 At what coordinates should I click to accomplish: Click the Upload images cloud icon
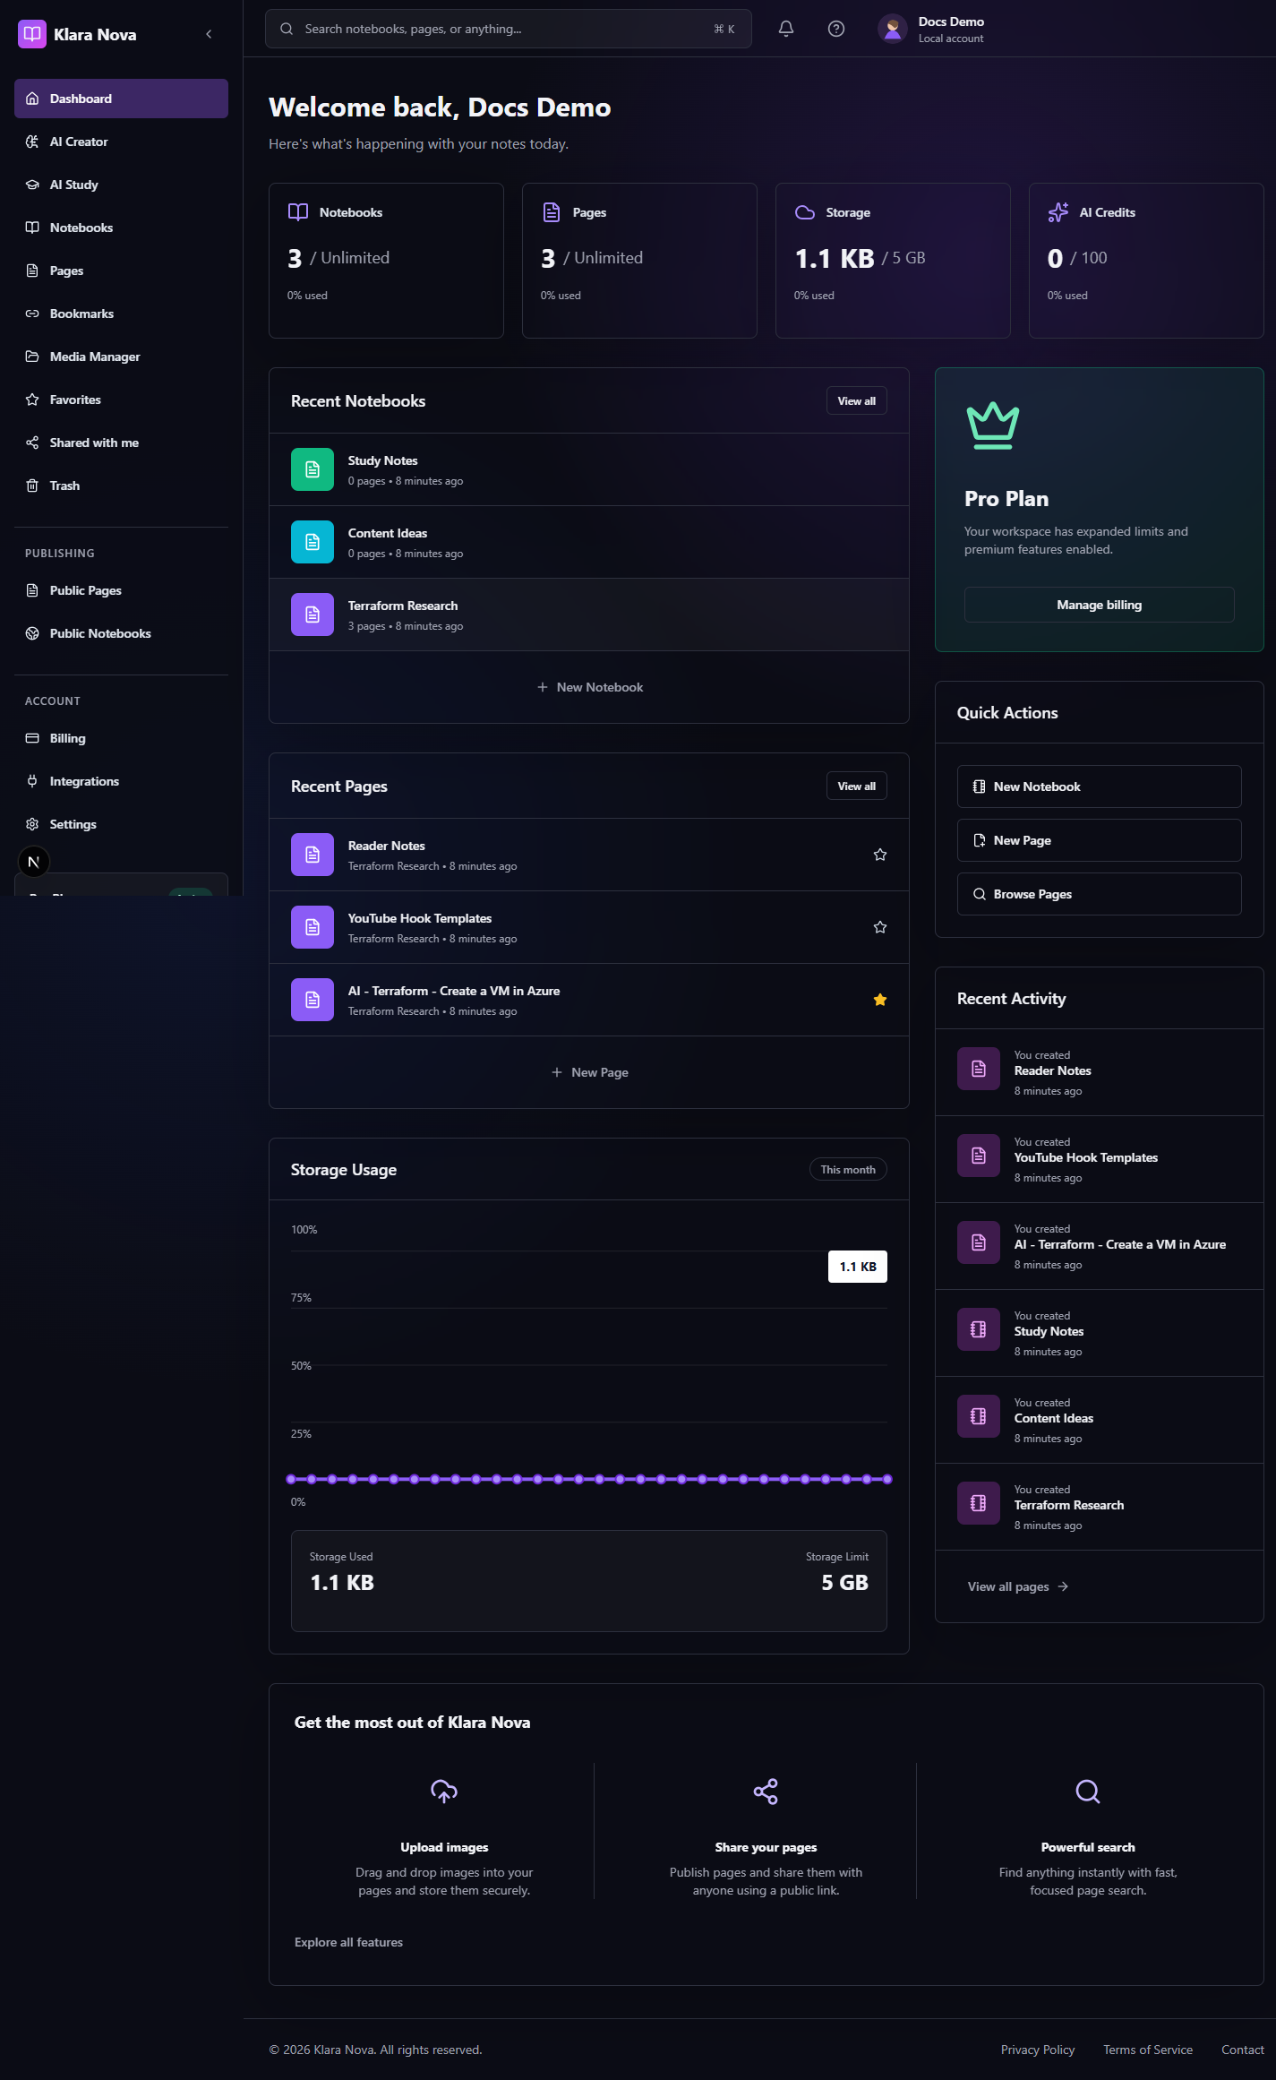tap(444, 1792)
